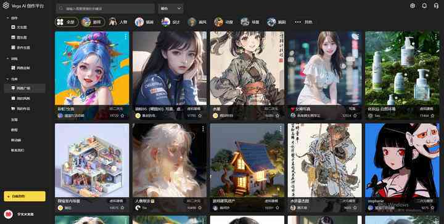Click the user profile avatar at sidebar bottom
Image resolution: width=444 pixels, height=224 pixels.
click(9, 214)
